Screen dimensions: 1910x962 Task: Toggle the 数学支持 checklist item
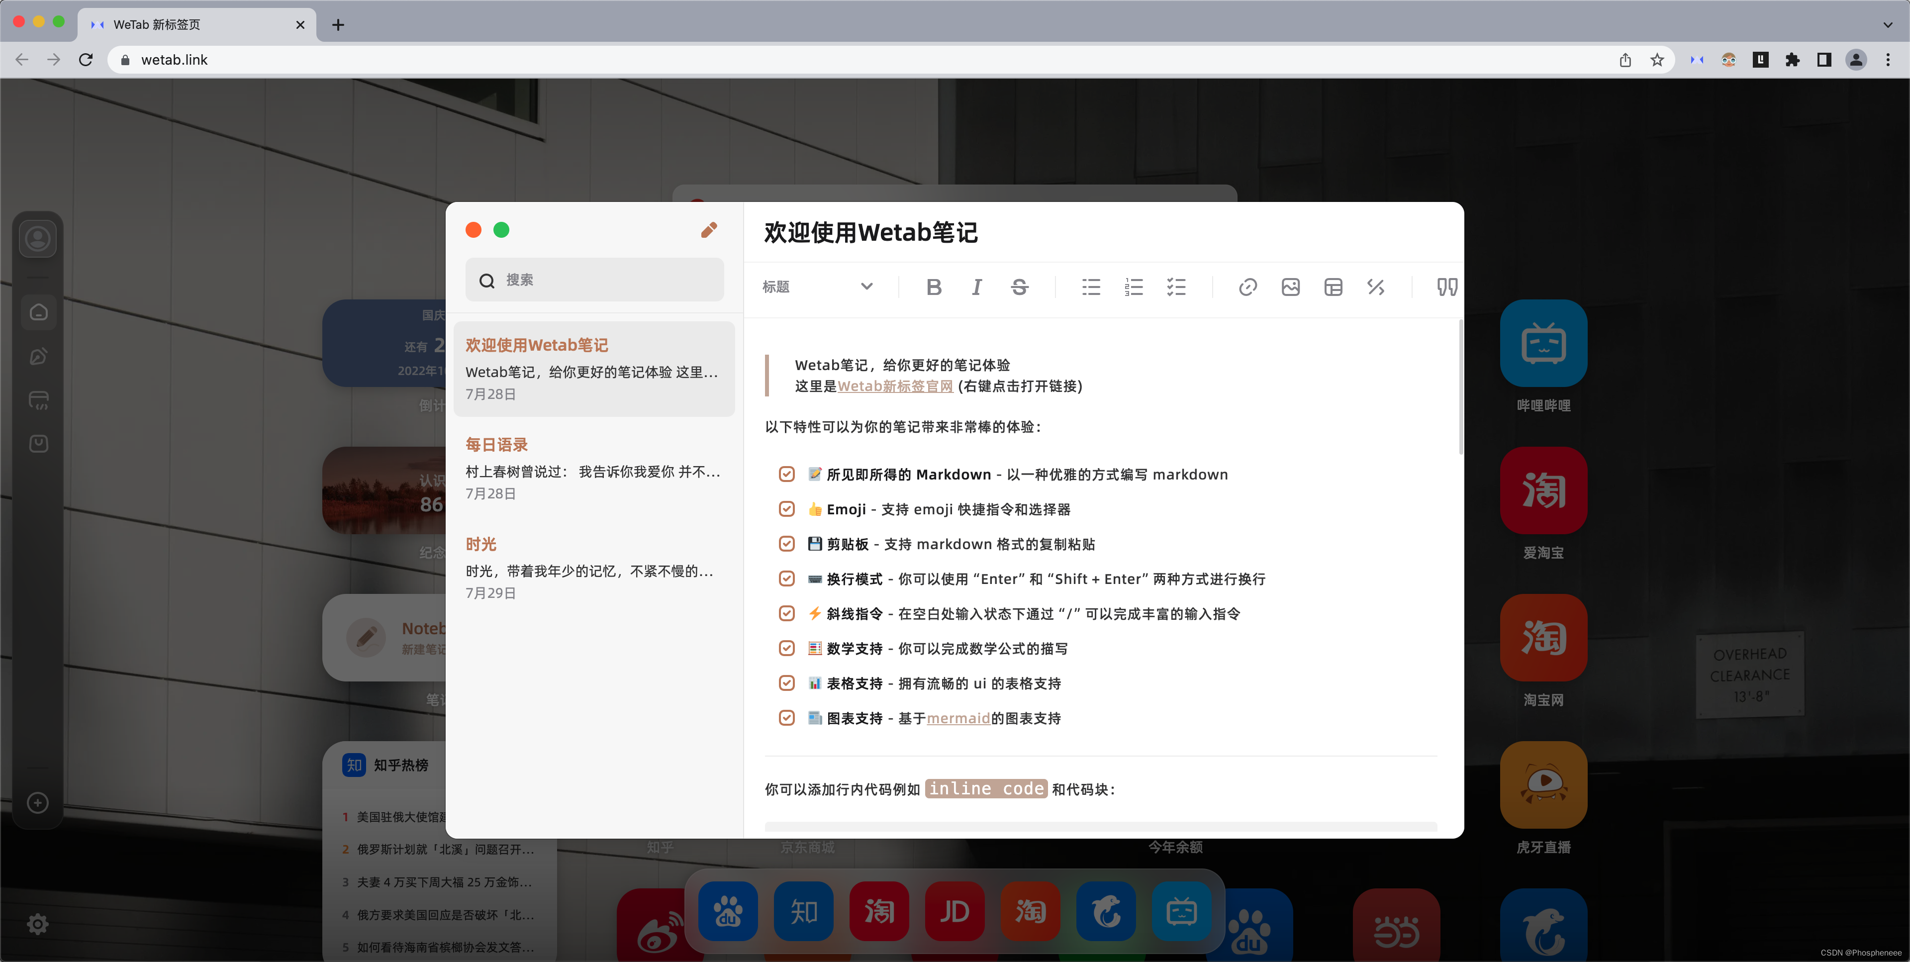tap(787, 648)
